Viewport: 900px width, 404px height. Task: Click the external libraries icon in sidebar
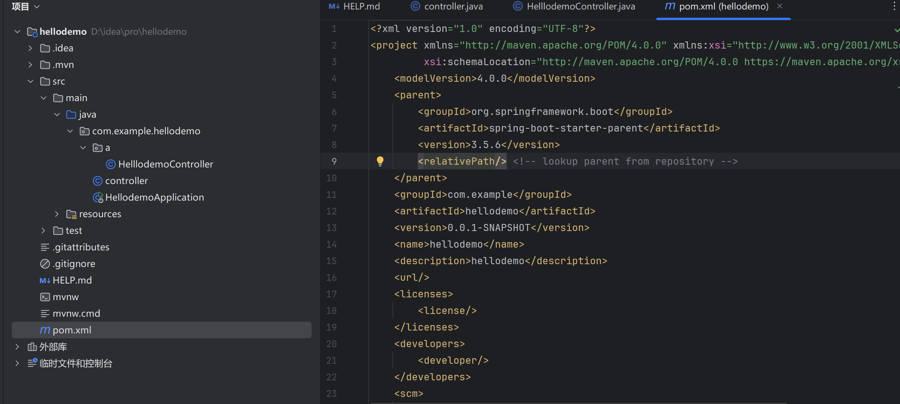tap(32, 346)
